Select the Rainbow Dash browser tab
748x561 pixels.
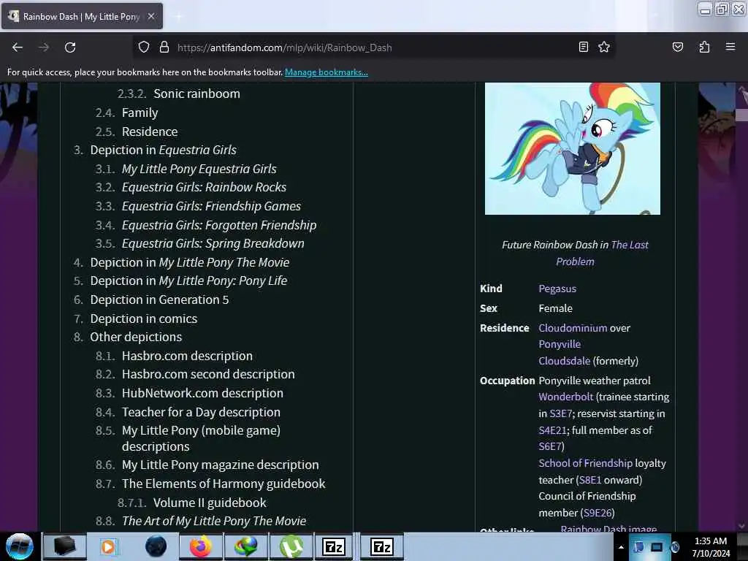tap(82, 16)
